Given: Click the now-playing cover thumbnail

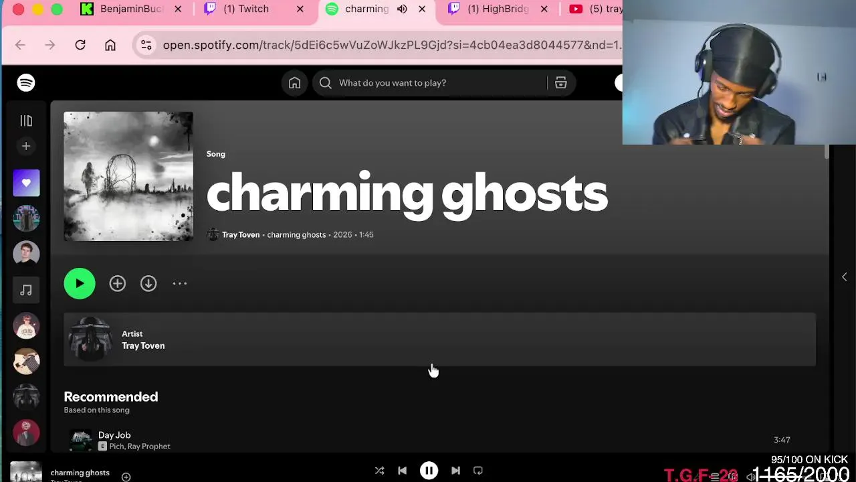Looking at the screenshot, I should pyautogui.click(x=26, y=472).
